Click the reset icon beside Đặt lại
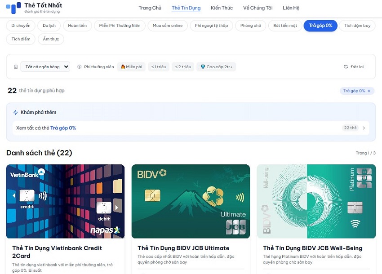The image size is (382, 274). coord(346,67)
